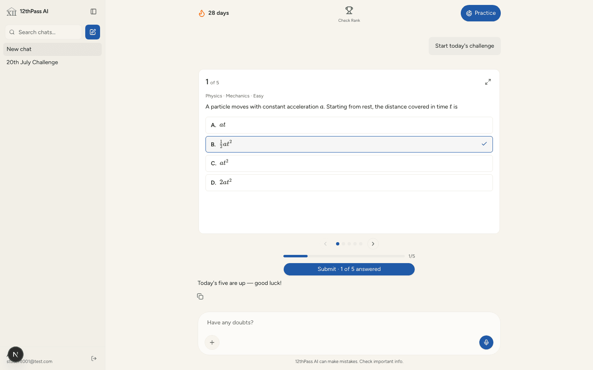Activate voice input microphone button
The width and height of the screenshot is (593, 370).
[x=486, y=342]
